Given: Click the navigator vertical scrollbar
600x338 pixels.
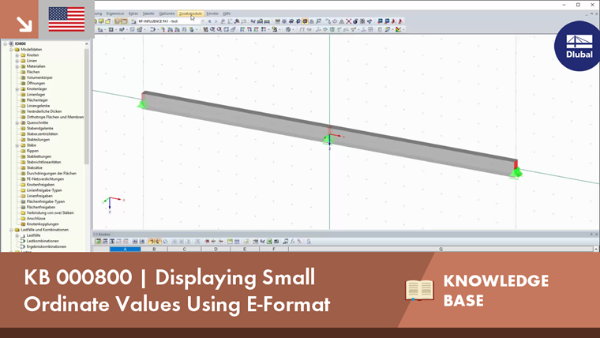Looking at the screenshot, I should (x=87, y=107).
